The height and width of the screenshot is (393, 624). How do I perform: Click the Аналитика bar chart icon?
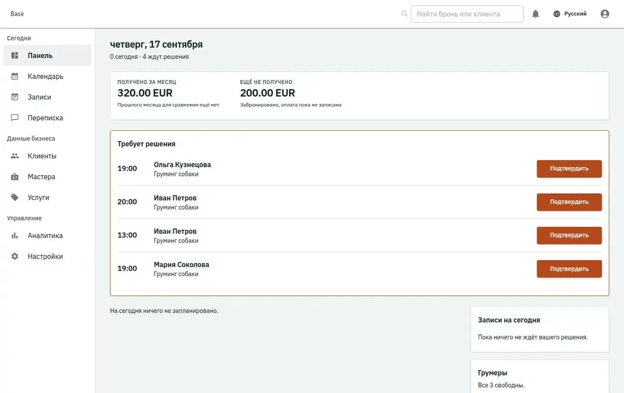[x=15, y=236]
